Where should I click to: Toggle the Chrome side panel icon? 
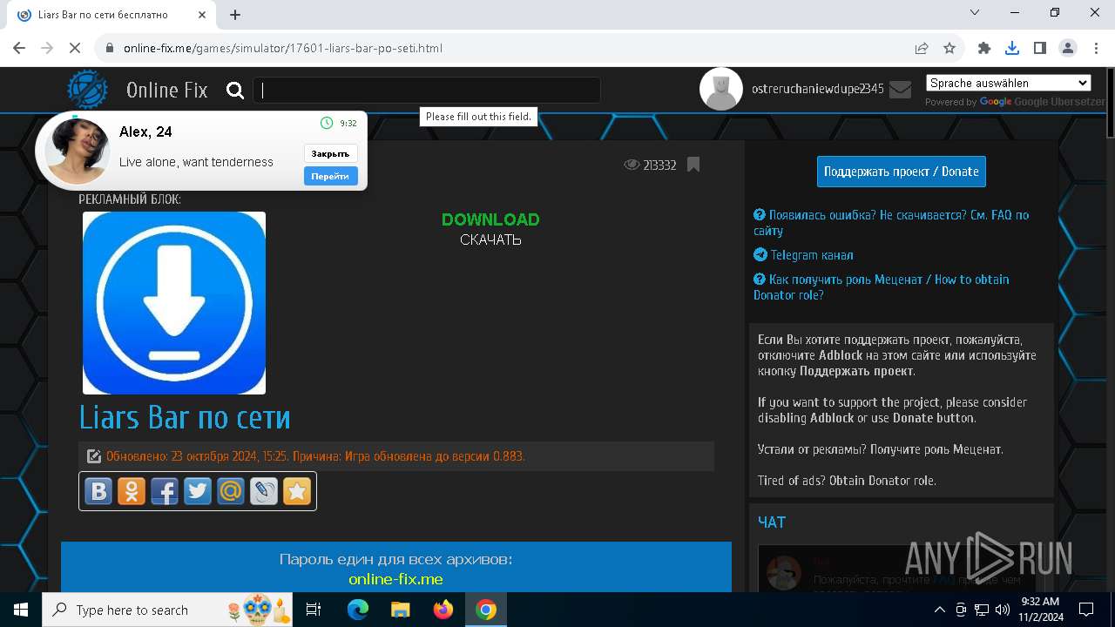click(x=1040, y=48)
